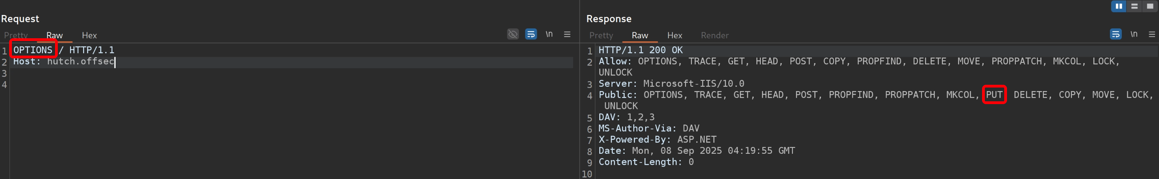Screen dimensions: 1159x179
Task: Open the Request panel hamburger menu
Action: (567, 34)
